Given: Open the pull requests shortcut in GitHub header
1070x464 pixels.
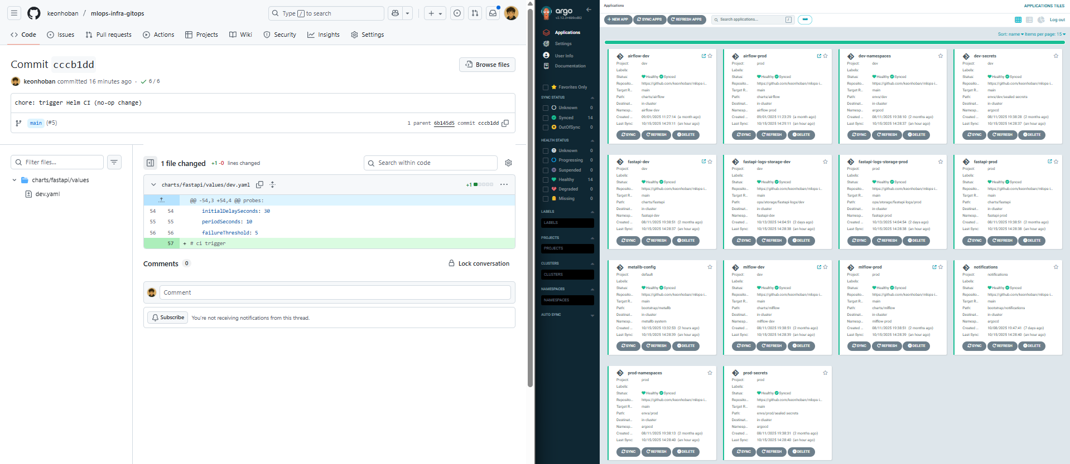Looking at the screenshot, I should click(x=475, y=13).
